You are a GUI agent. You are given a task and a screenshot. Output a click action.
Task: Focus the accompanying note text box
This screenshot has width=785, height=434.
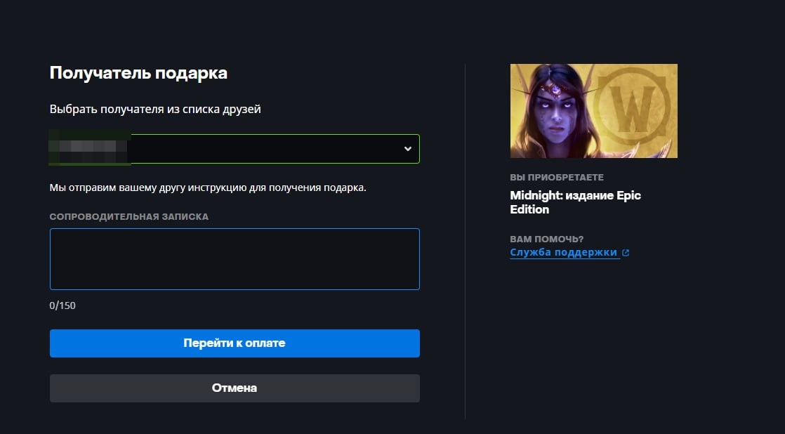coord(235,259)
